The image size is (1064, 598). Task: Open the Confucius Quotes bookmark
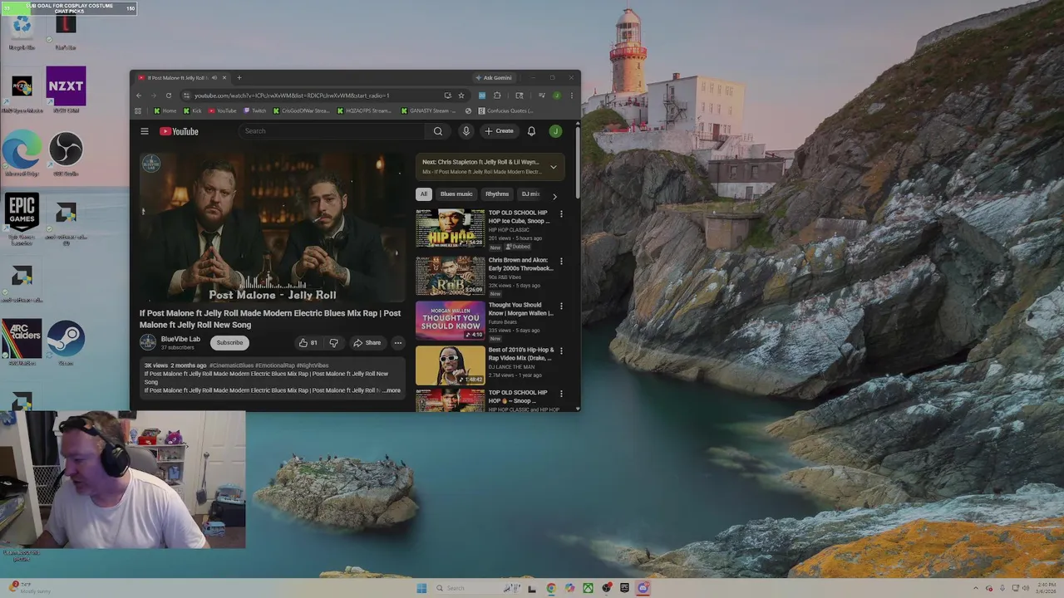505,110
